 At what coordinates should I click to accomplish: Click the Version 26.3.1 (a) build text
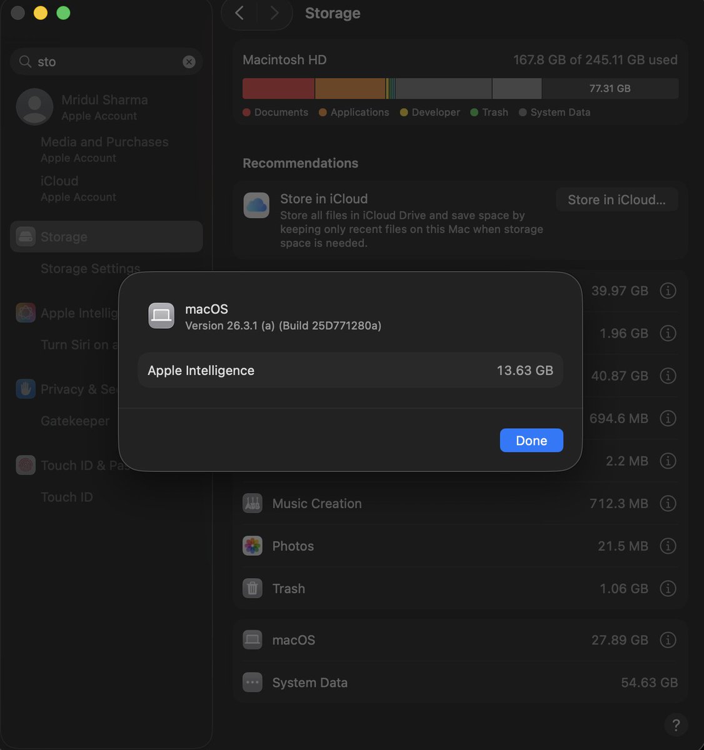tap(283, 326)
